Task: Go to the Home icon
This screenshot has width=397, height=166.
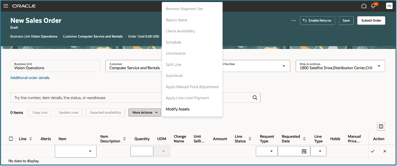Action: point(364,6)
